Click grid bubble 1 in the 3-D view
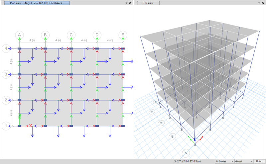266x164 pixels. click(x=186, y=153)
